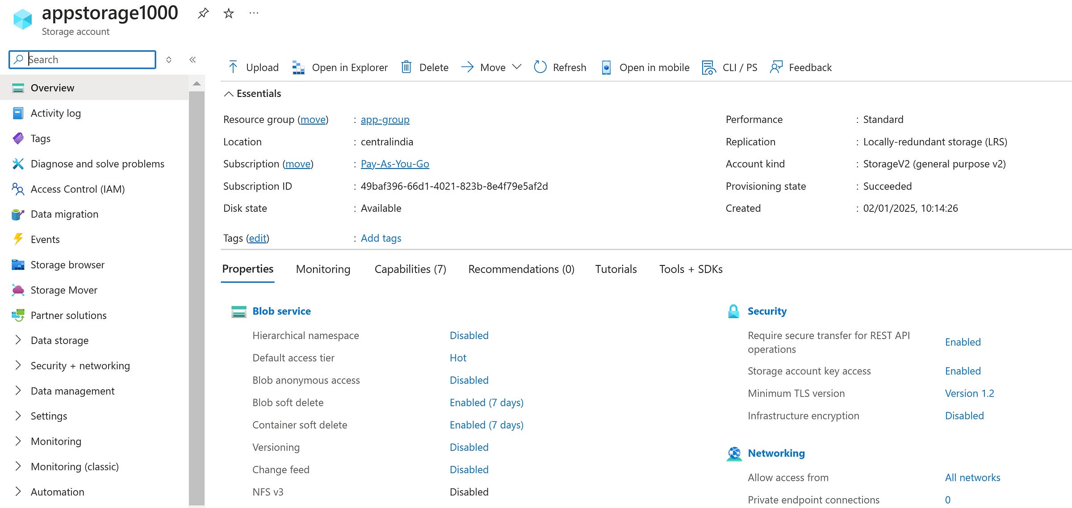Open Partner solutions icon
The image size is (1072, 508).
coord(18,315)
